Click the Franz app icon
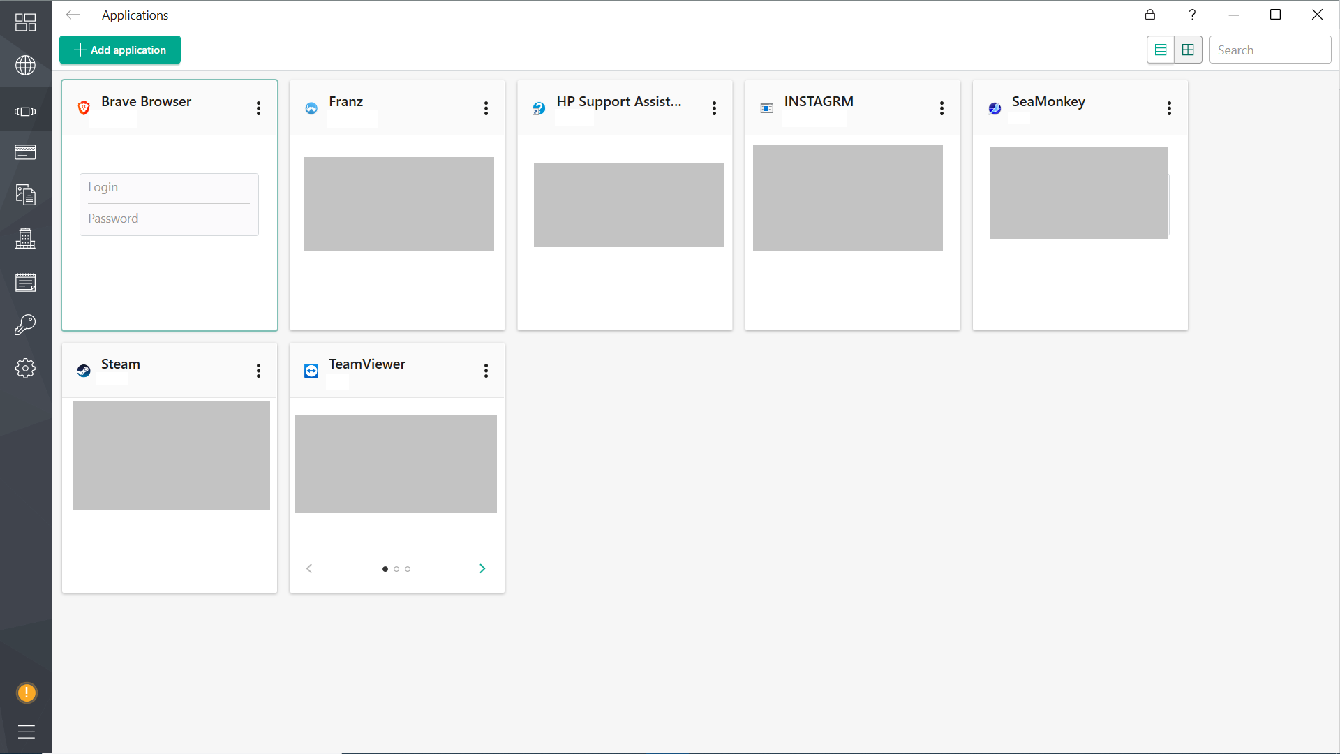 click(311, 108)
